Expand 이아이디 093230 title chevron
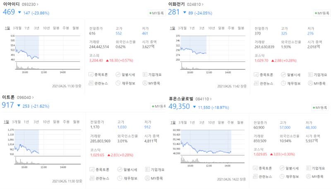The height and width of the screenshot is (189, 331). tap(38, 4)
